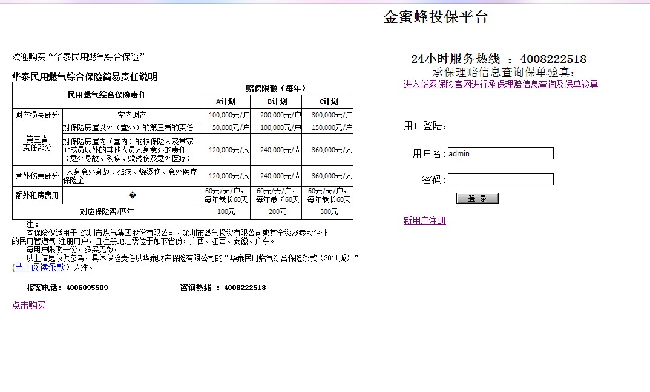The image size is (650, 392).
Task: Click the 用户登陆 label
Action: coord(424,126)
